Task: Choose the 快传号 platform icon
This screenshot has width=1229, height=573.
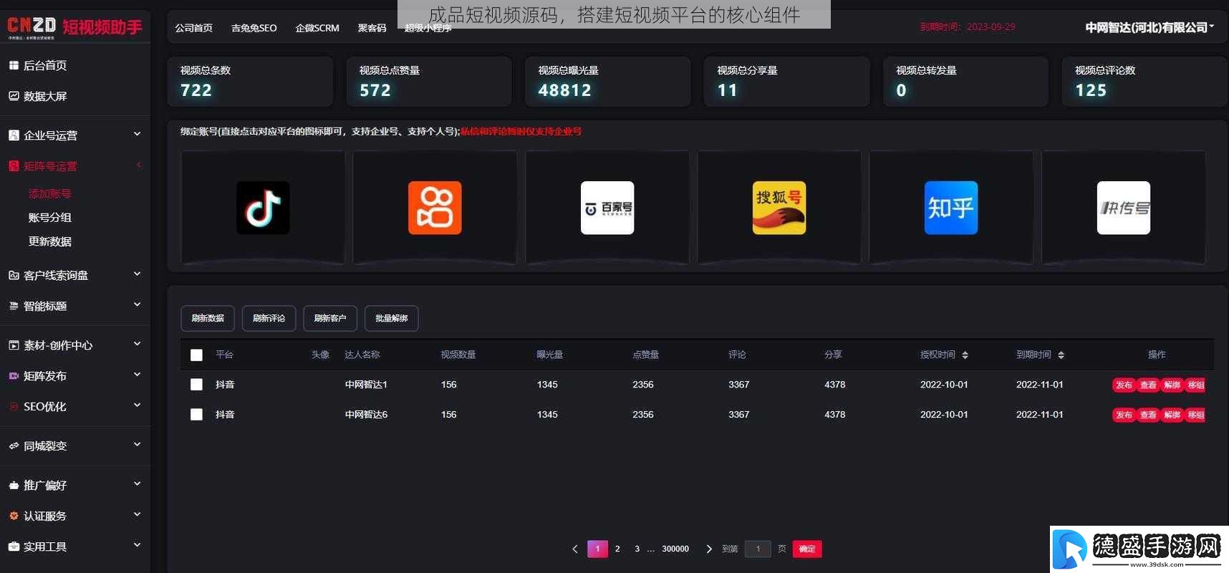Action: tap(1124, 208)
